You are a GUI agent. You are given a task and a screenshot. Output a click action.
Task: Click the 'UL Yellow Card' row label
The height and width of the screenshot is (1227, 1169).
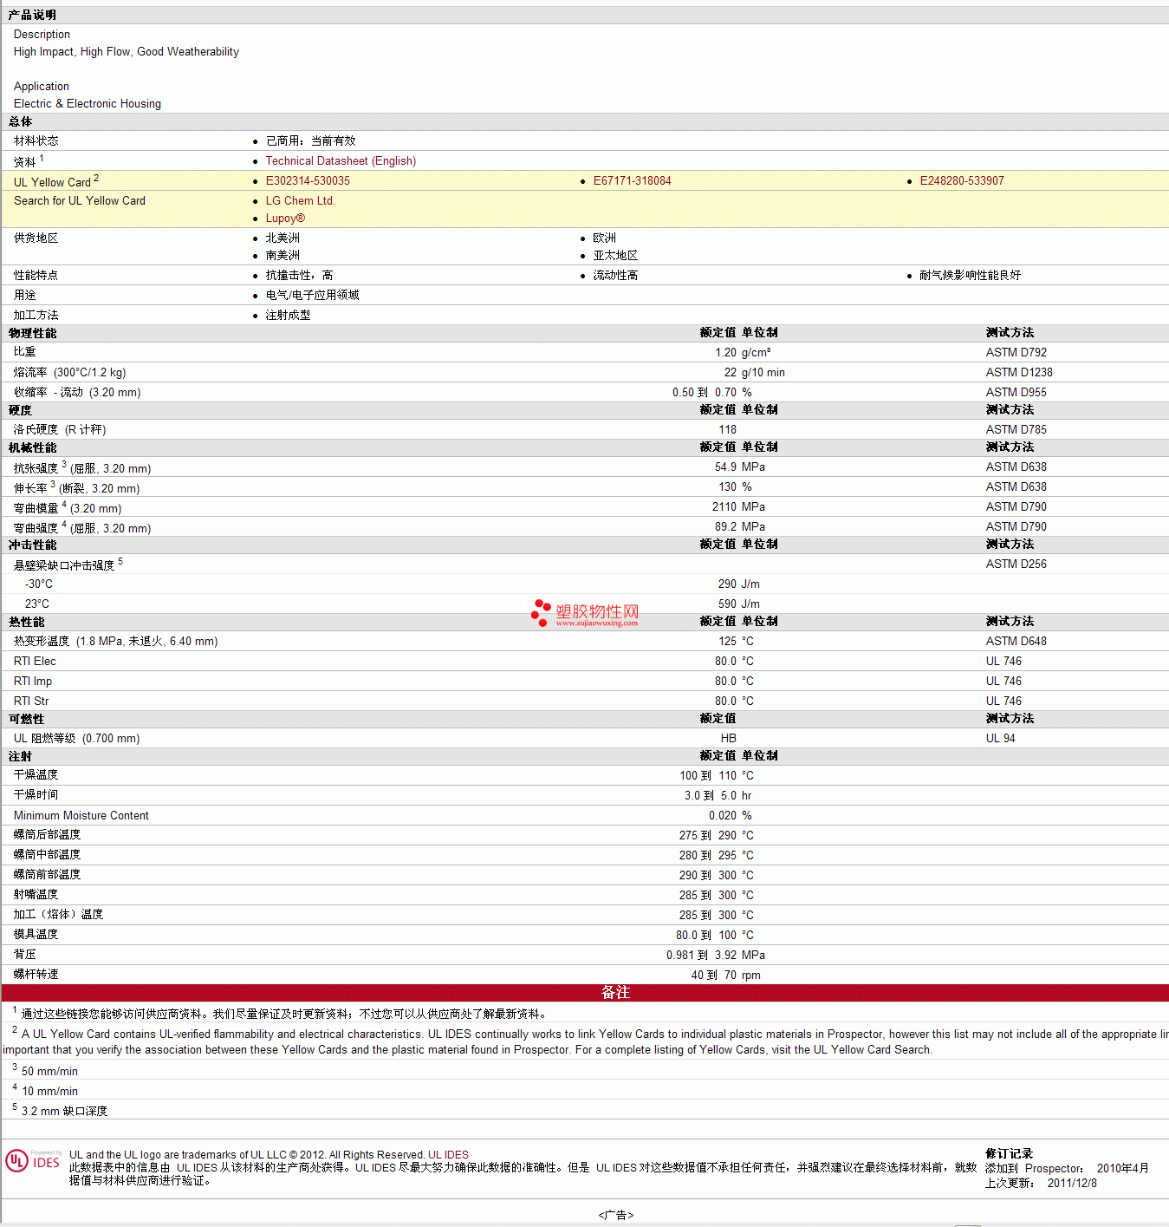[52, 182]
